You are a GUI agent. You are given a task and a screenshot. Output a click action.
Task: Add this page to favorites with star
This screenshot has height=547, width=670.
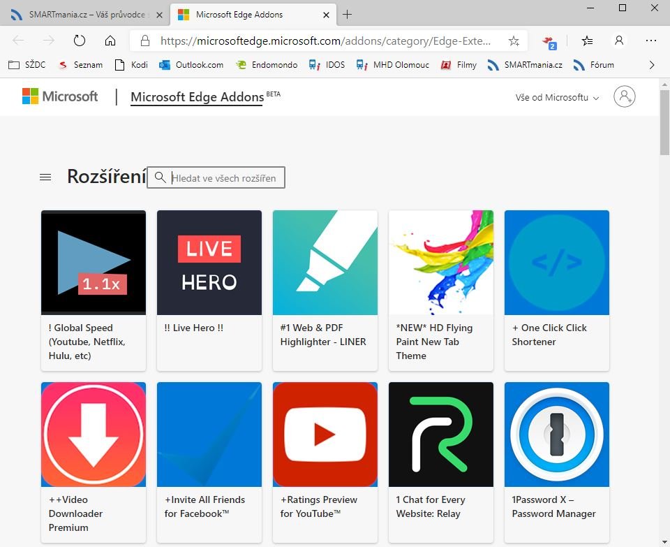514,41
